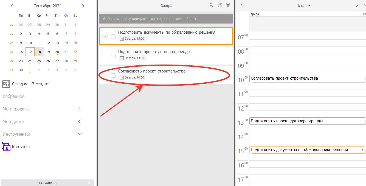Click the today calendar icon in sidebar
This screenshot has height=186, width=366.
click(x=6, y=84)
